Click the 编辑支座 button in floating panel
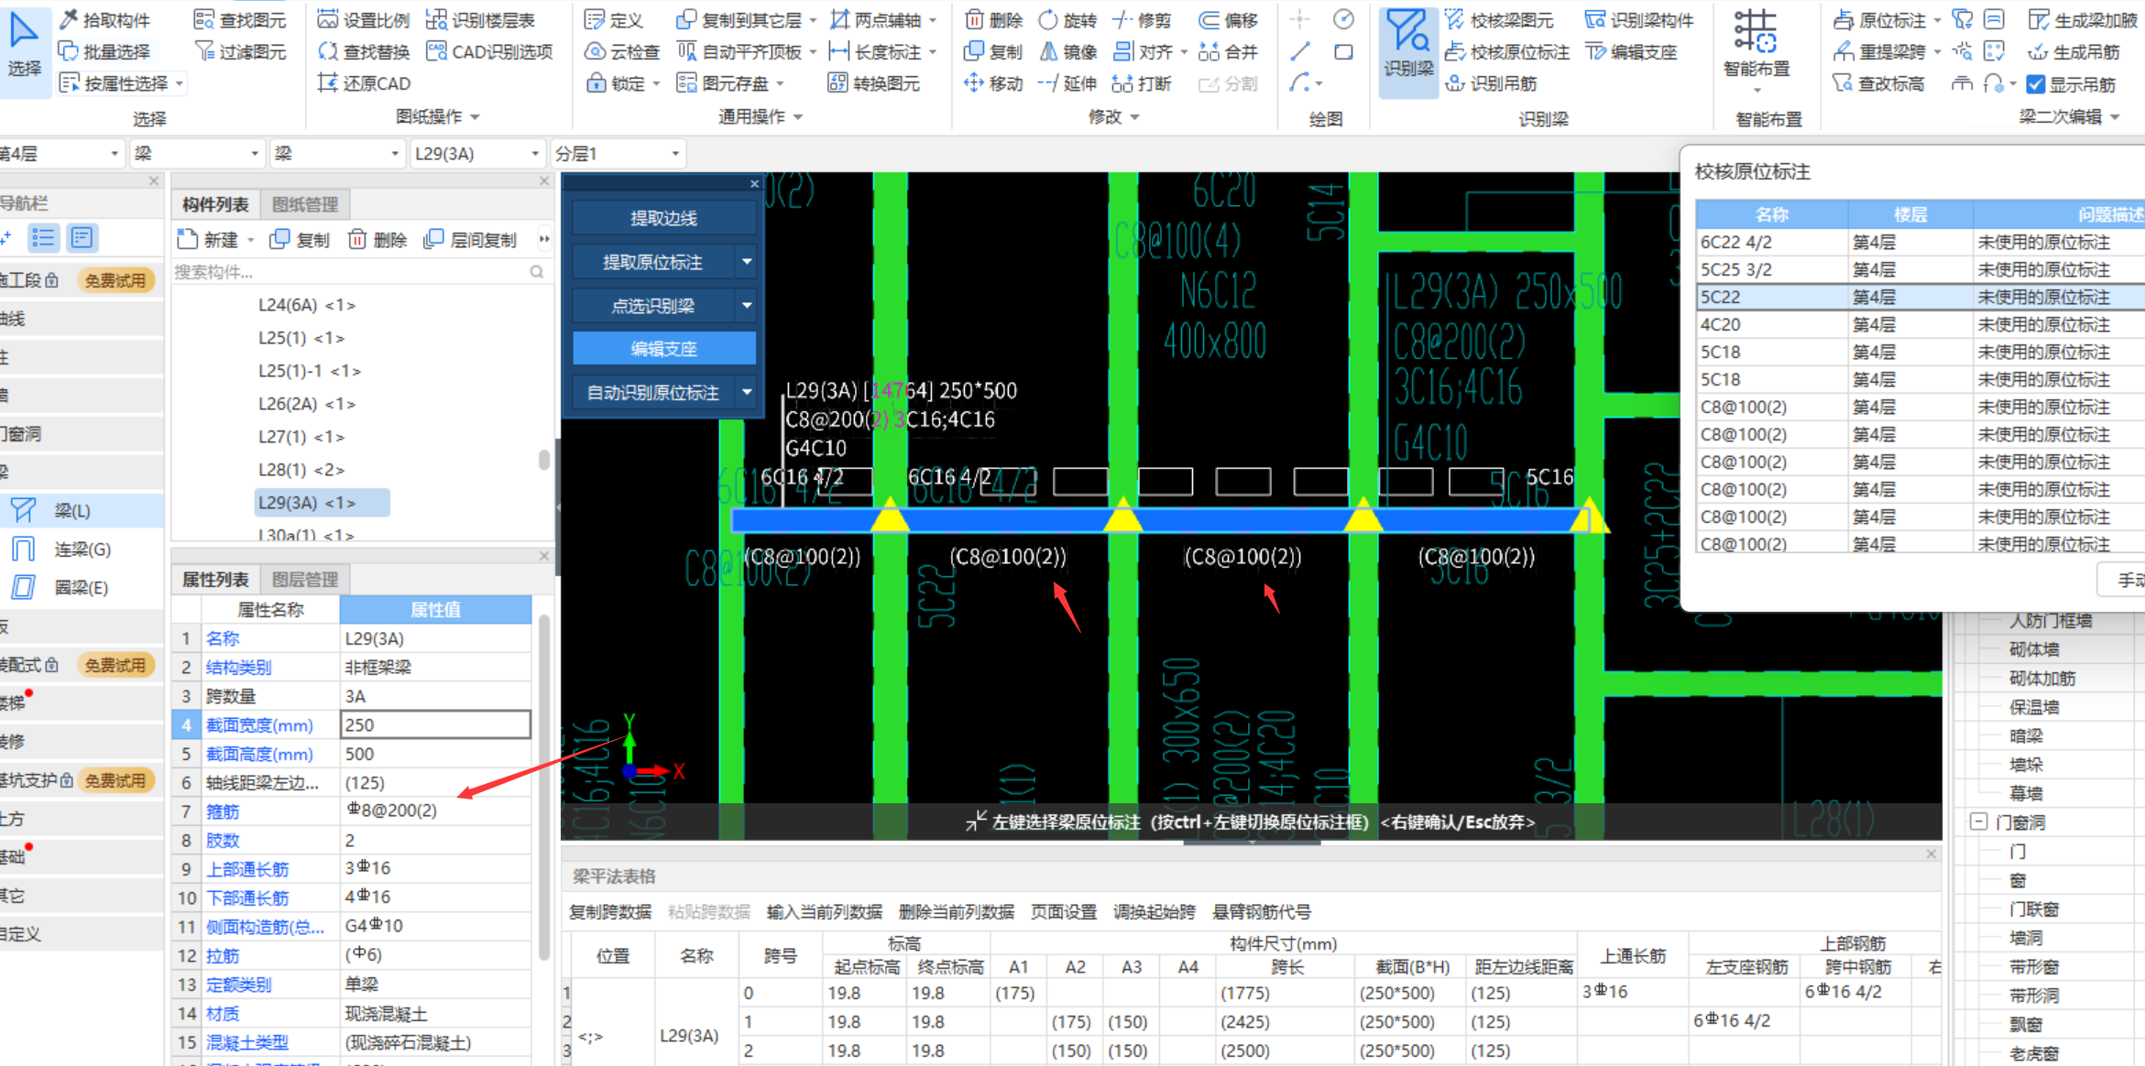 [664, 348]
